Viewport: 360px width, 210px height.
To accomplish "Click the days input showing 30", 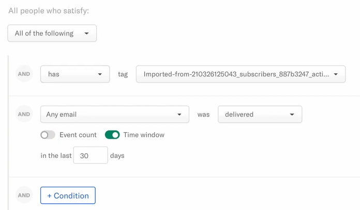I will (91, 155).
